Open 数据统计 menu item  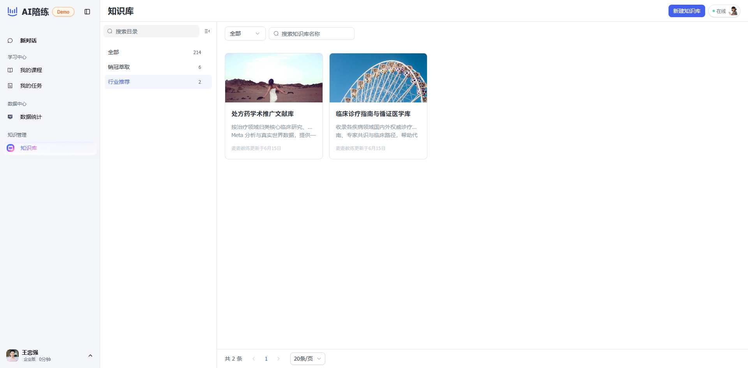click(x=50, y=117)
